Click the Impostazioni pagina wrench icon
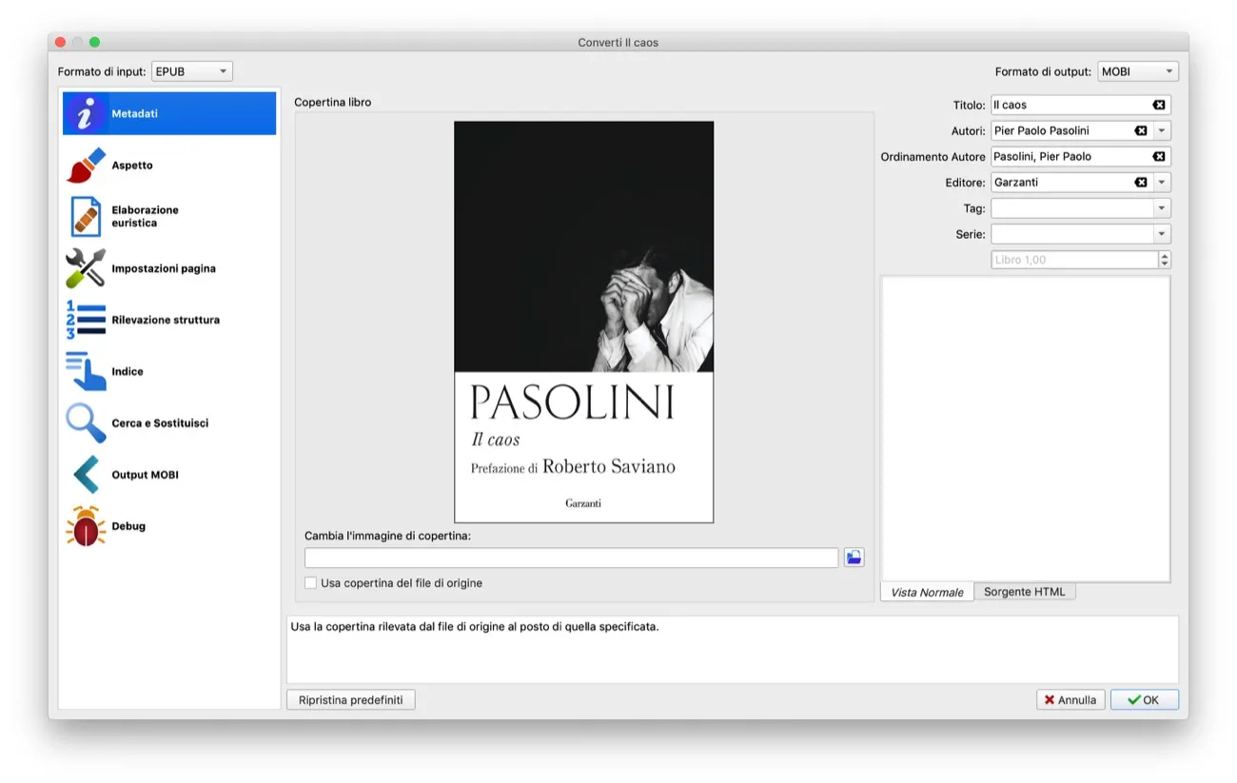Screen dimensions: 1237x783 click(x=85, y=267)
